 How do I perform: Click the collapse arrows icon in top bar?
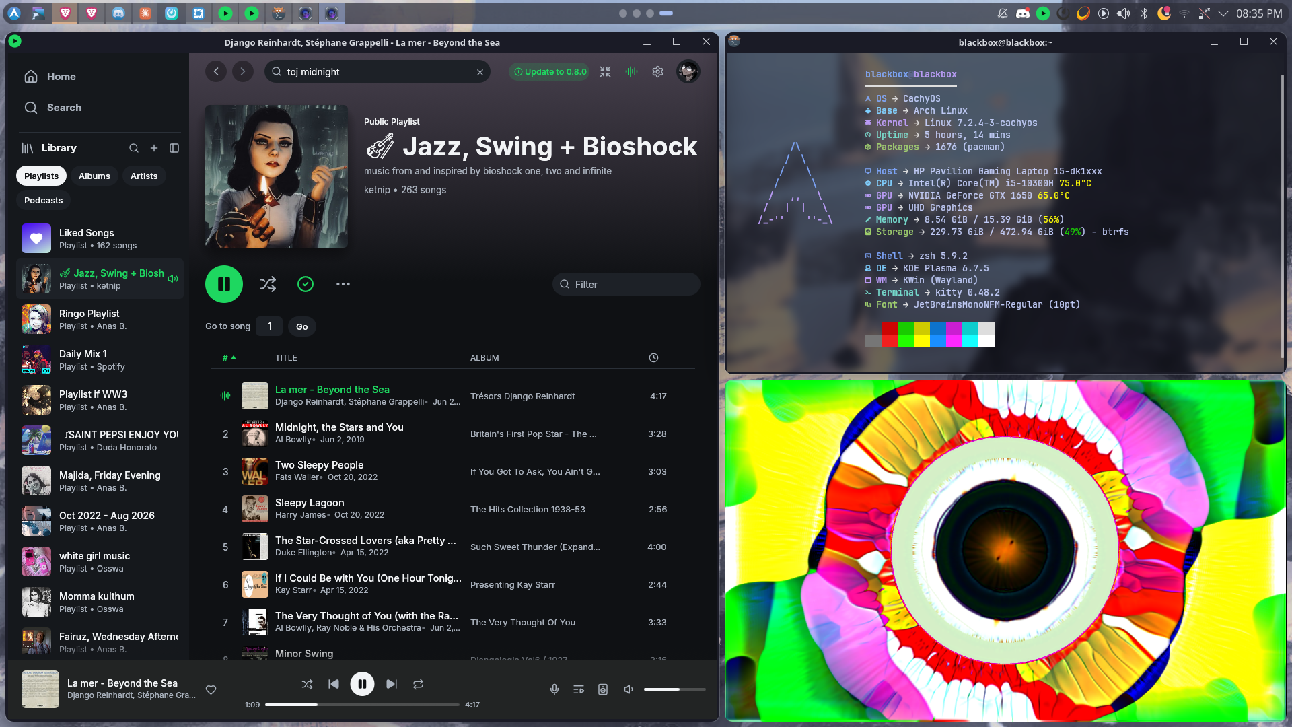(606, 71)
